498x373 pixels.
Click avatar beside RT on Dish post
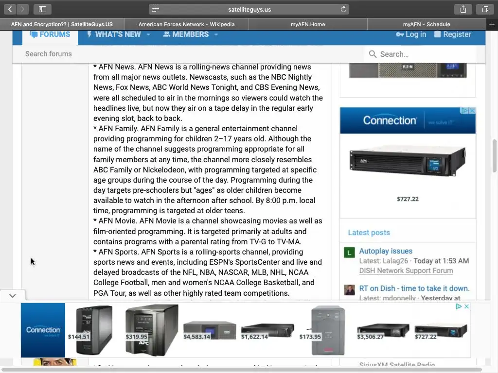(x=349, y=290)
